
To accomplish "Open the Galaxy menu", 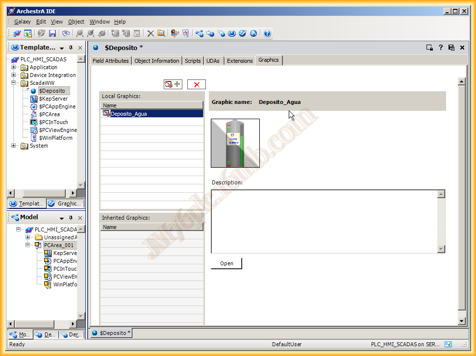I will click(x=22, y=22).
